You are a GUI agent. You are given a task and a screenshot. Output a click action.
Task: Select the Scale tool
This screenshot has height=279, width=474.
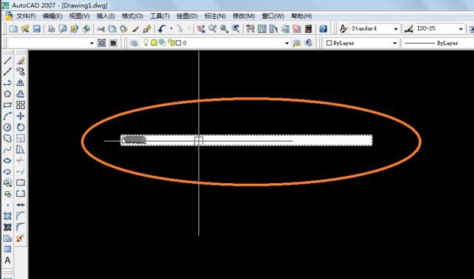pyautogui.click(x=20, y=138)
